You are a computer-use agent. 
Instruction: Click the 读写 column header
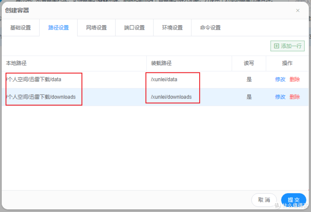tap(249, 63)
